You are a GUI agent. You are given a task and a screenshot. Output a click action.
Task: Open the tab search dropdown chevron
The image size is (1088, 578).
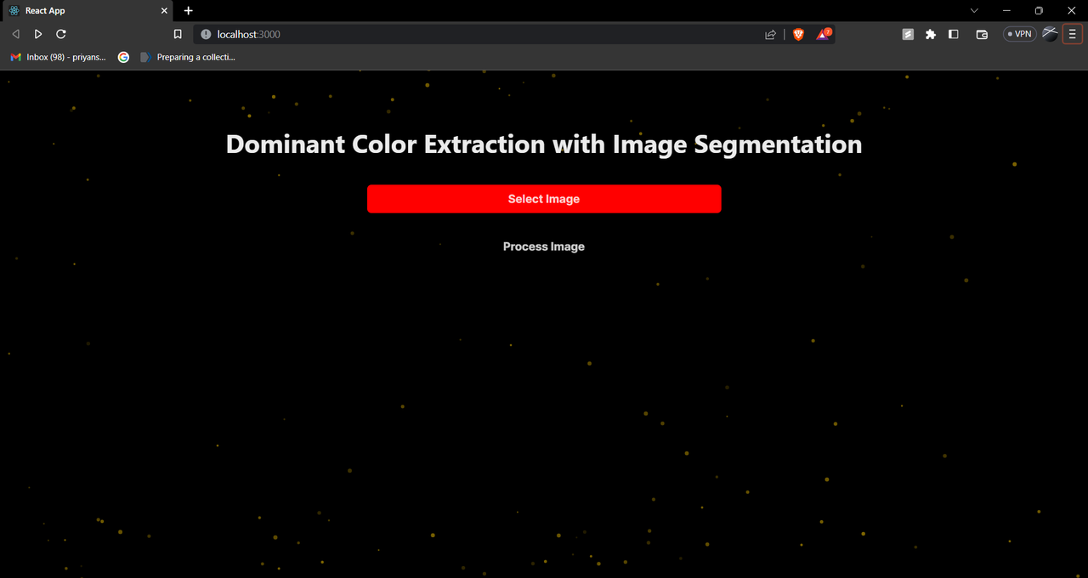coord(974,10)
